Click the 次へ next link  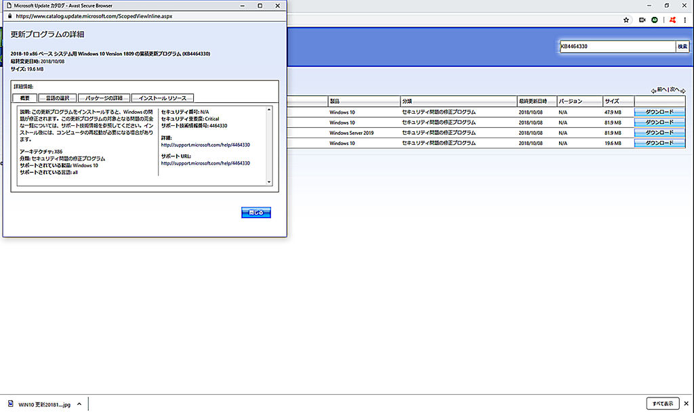674,90
